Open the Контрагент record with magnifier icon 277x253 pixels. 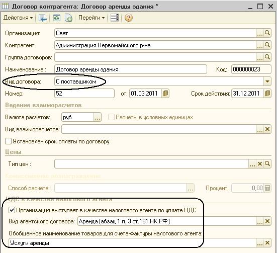[267, 45]
